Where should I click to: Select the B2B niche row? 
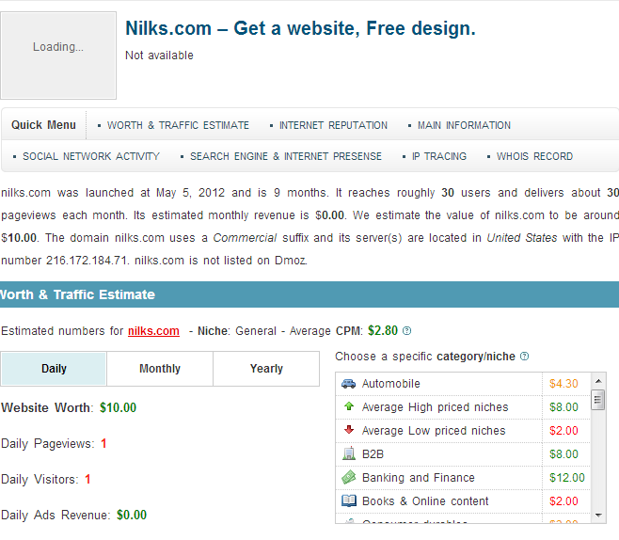[x=463, y=454]
